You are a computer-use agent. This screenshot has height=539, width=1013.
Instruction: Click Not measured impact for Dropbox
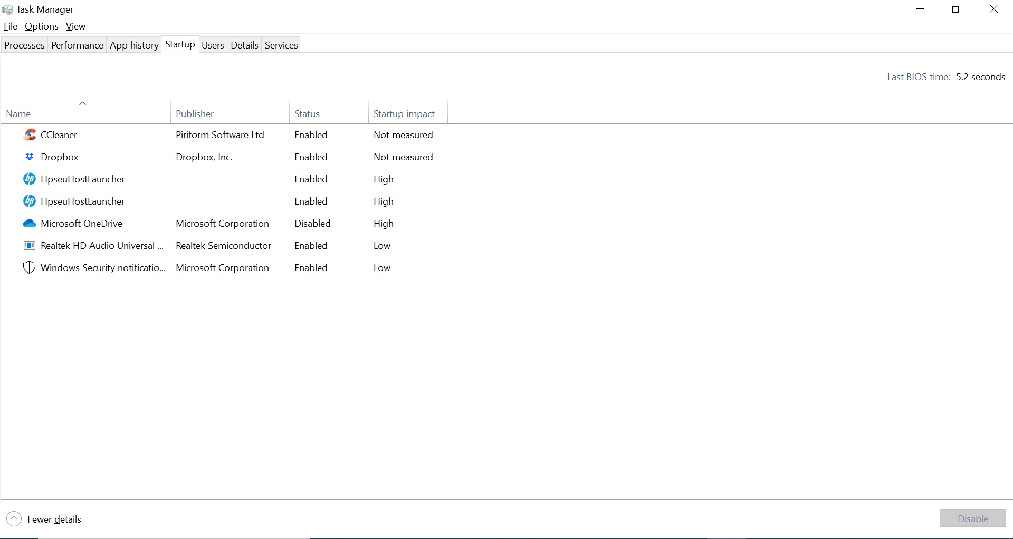point(403,157)
